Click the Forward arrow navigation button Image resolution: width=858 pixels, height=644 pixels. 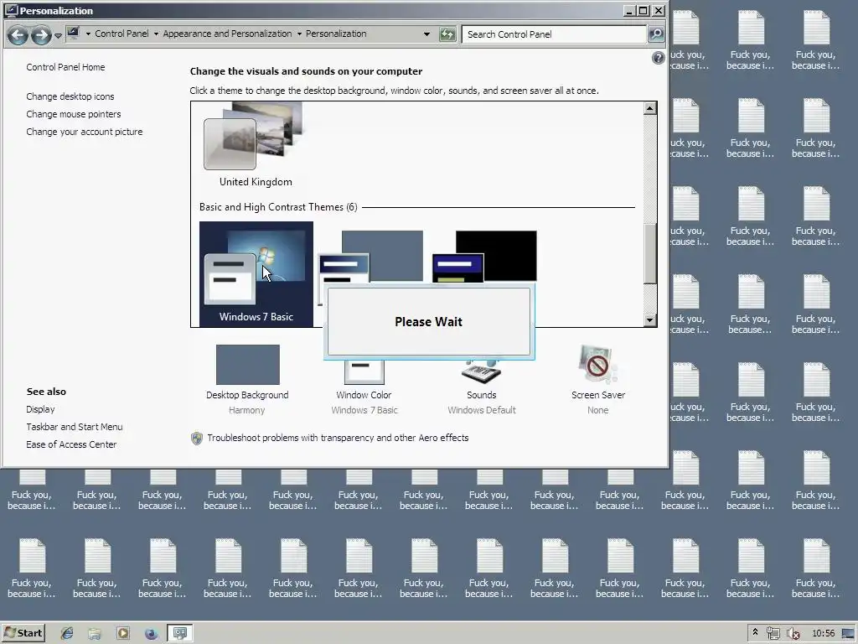(x=41, y=35)
